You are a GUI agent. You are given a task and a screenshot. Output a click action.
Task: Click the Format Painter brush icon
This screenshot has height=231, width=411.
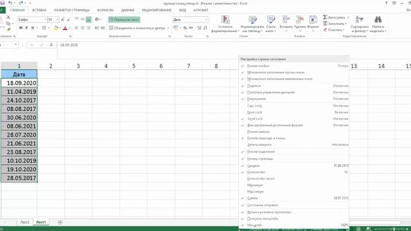pyautogui.click(x=8, y=29)
